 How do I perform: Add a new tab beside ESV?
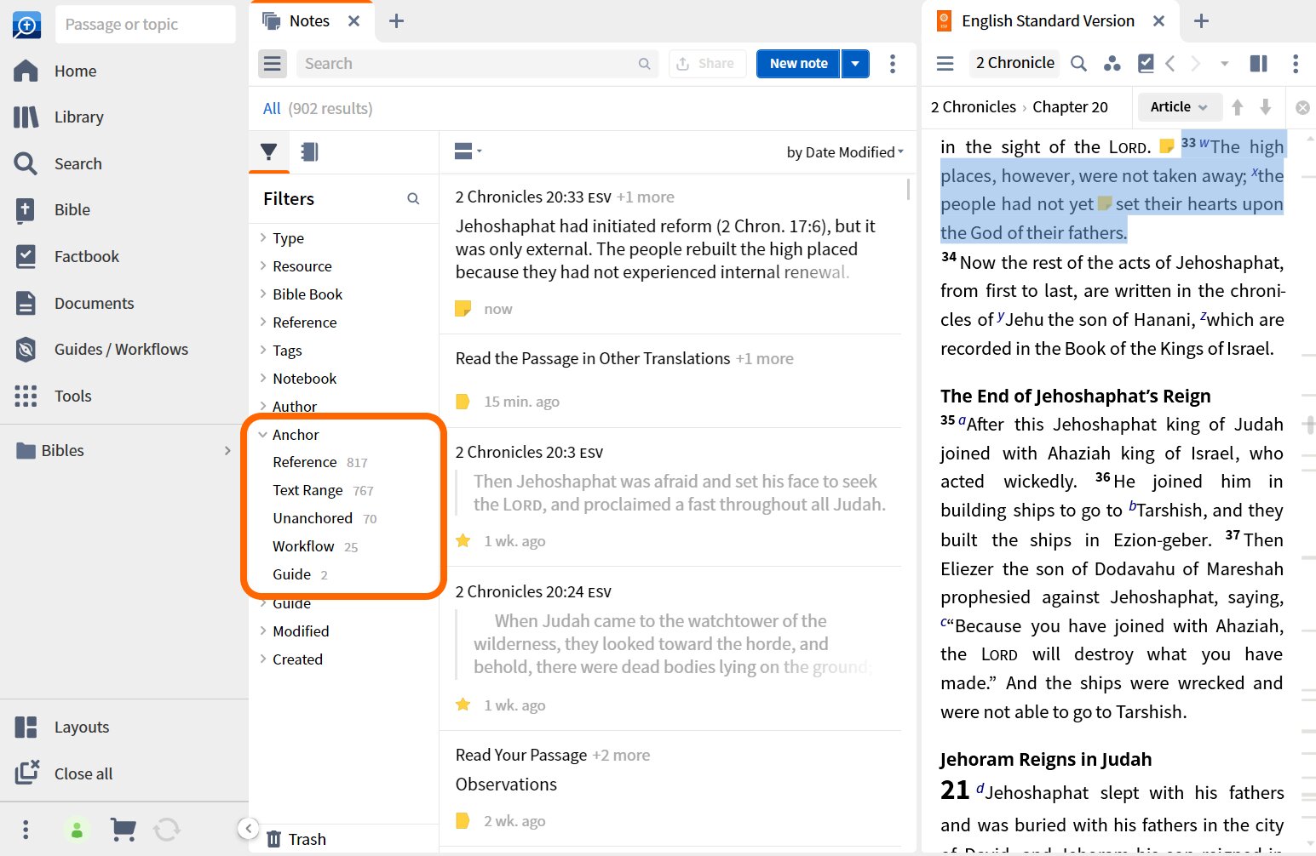point(1201,21)
